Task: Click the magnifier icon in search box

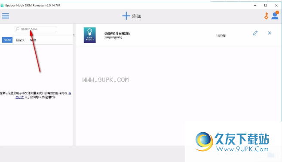Action: pos(18,29)
